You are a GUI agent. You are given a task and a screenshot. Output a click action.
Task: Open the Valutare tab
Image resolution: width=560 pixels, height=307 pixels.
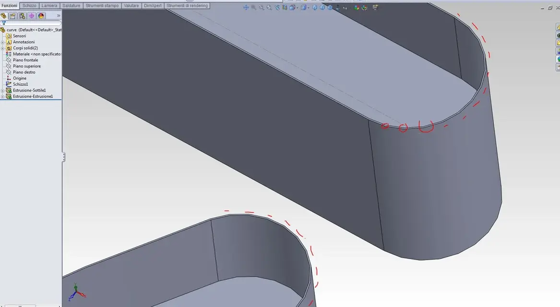[131, 6]
